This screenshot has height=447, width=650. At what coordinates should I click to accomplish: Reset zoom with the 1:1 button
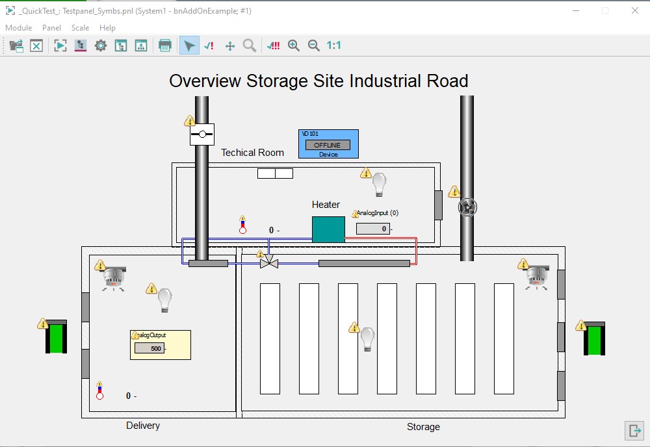(x=334, y=45)
